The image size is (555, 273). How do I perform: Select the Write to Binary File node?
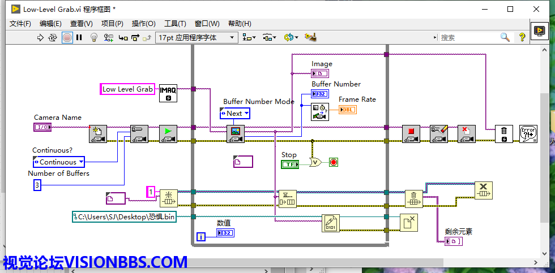pyautogui.click(x=330, y=223)
